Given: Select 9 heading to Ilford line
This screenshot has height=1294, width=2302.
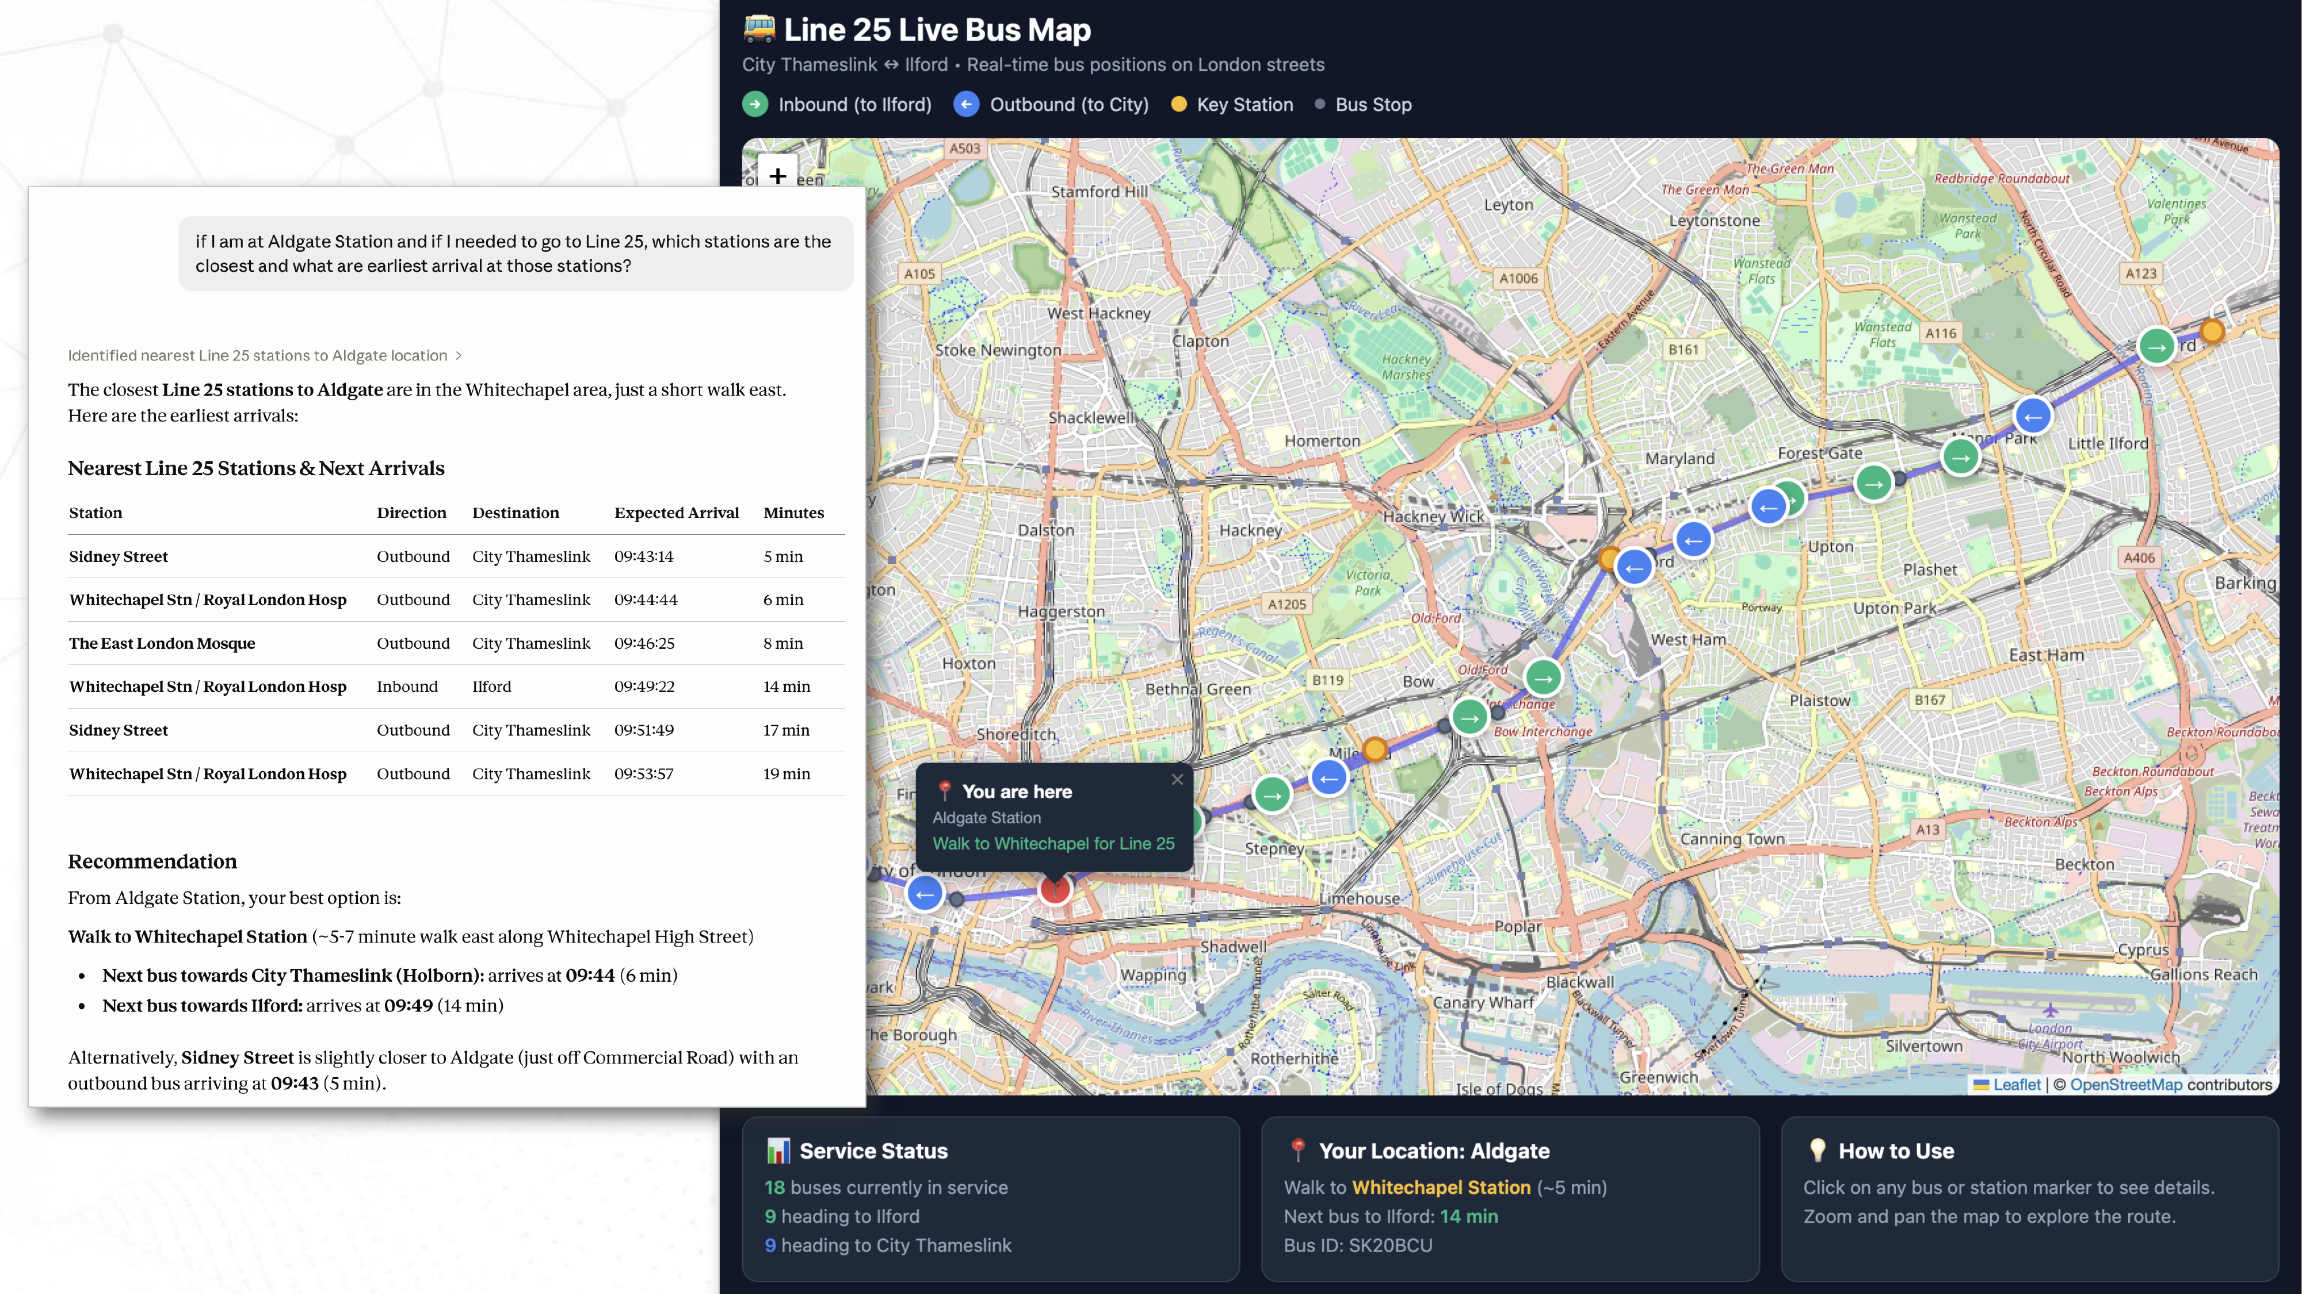Looking at the screenshot, I should pyautogui.click(x=842, y=1216).
